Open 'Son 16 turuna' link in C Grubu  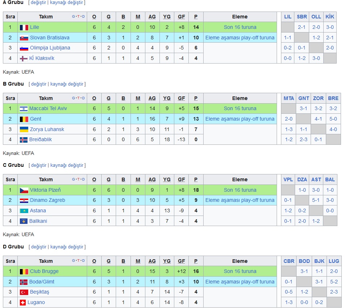pyautogui.click(x=240, y=190)
